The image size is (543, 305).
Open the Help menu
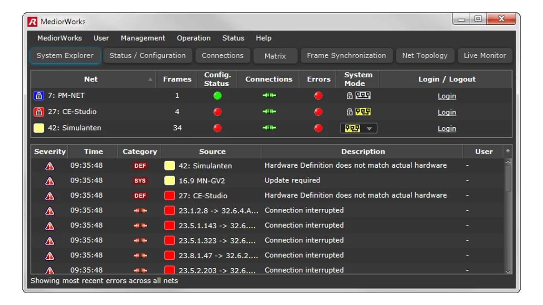click(263, 38)
